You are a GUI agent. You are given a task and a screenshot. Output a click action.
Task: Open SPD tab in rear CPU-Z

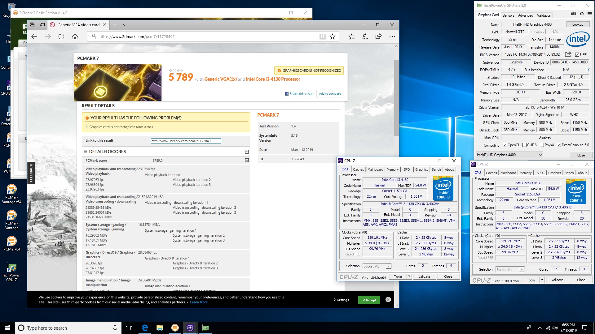click(x=540, y=173)
